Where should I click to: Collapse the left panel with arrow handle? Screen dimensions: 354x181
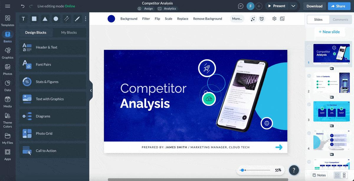click(x=91, y=91)
